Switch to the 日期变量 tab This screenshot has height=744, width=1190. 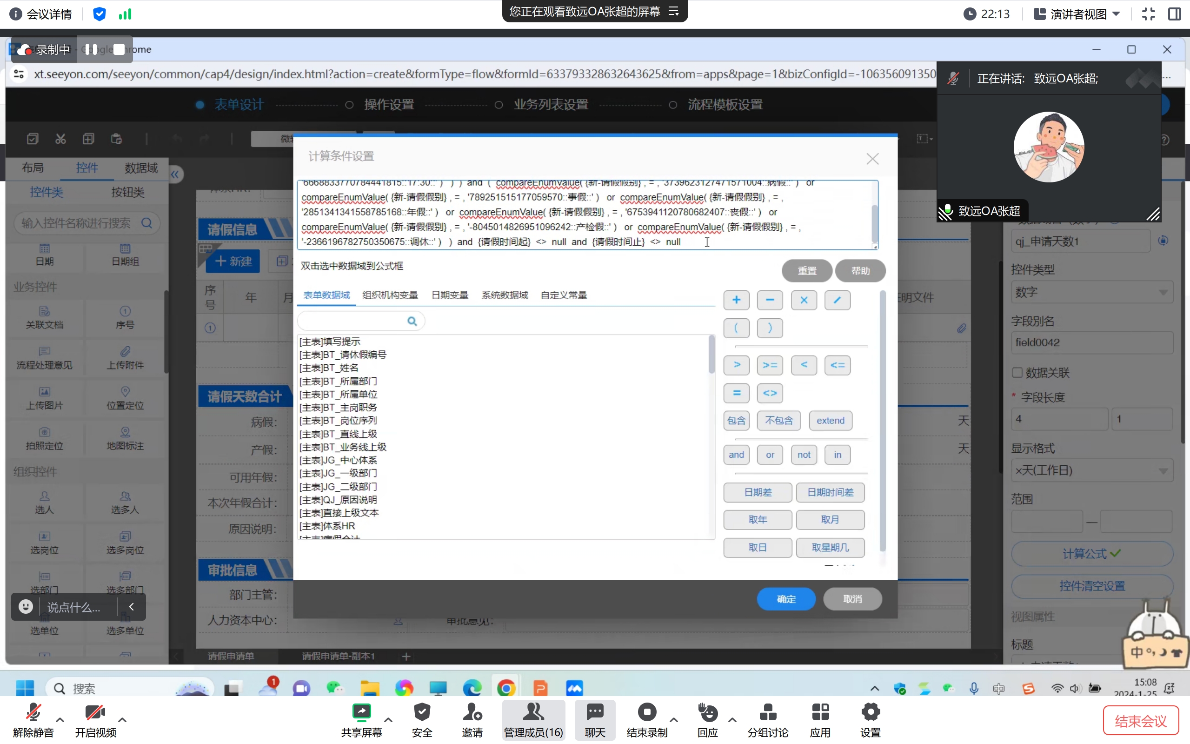449,295
